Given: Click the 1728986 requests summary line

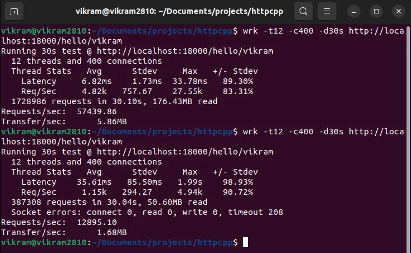Looking at the screenshot, I should pyautogui.click(x=114, y=101).
